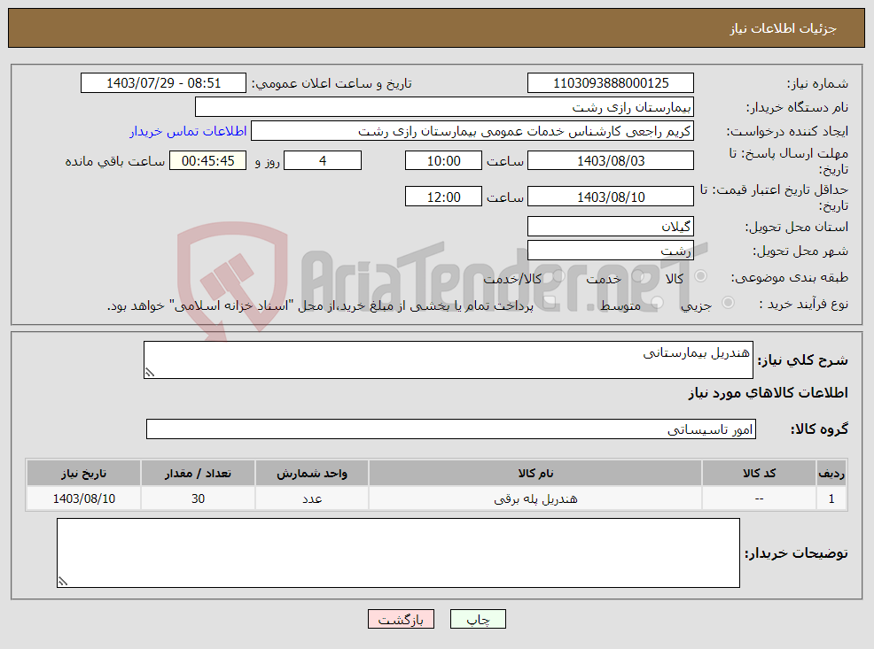Click the item code cell showing --
Image resolution: width=874 pixels, height=649 pixels.
pos(759,498)
